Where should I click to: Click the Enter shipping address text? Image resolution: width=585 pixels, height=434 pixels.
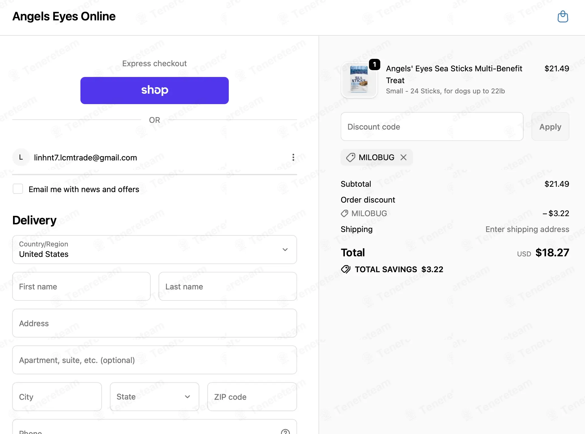coord(527,229)
